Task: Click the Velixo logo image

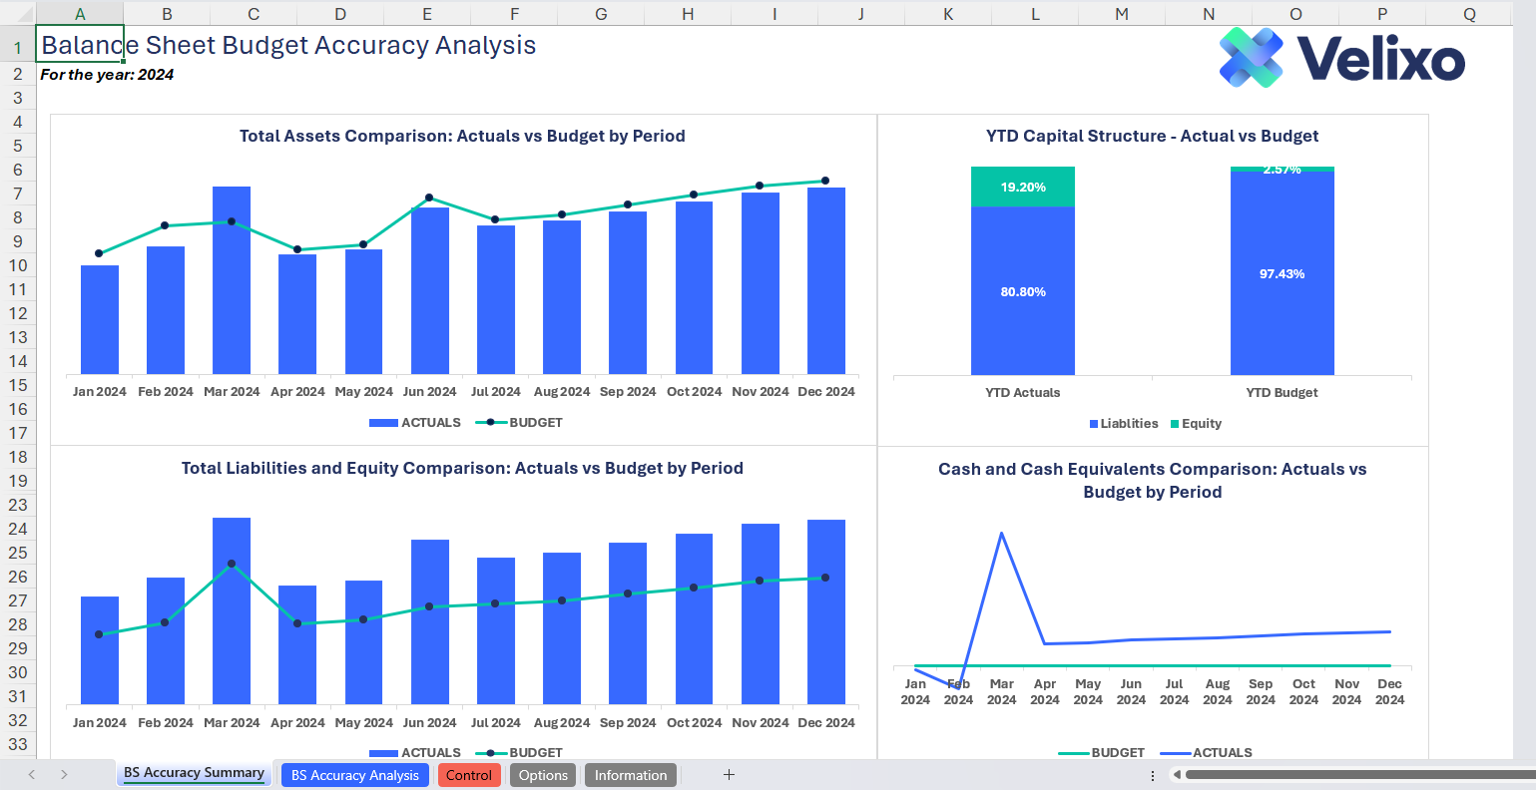Action: (x=1341, y=58)
